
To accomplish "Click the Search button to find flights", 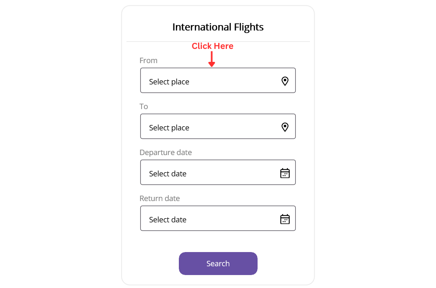I will [x=218, y=263].
